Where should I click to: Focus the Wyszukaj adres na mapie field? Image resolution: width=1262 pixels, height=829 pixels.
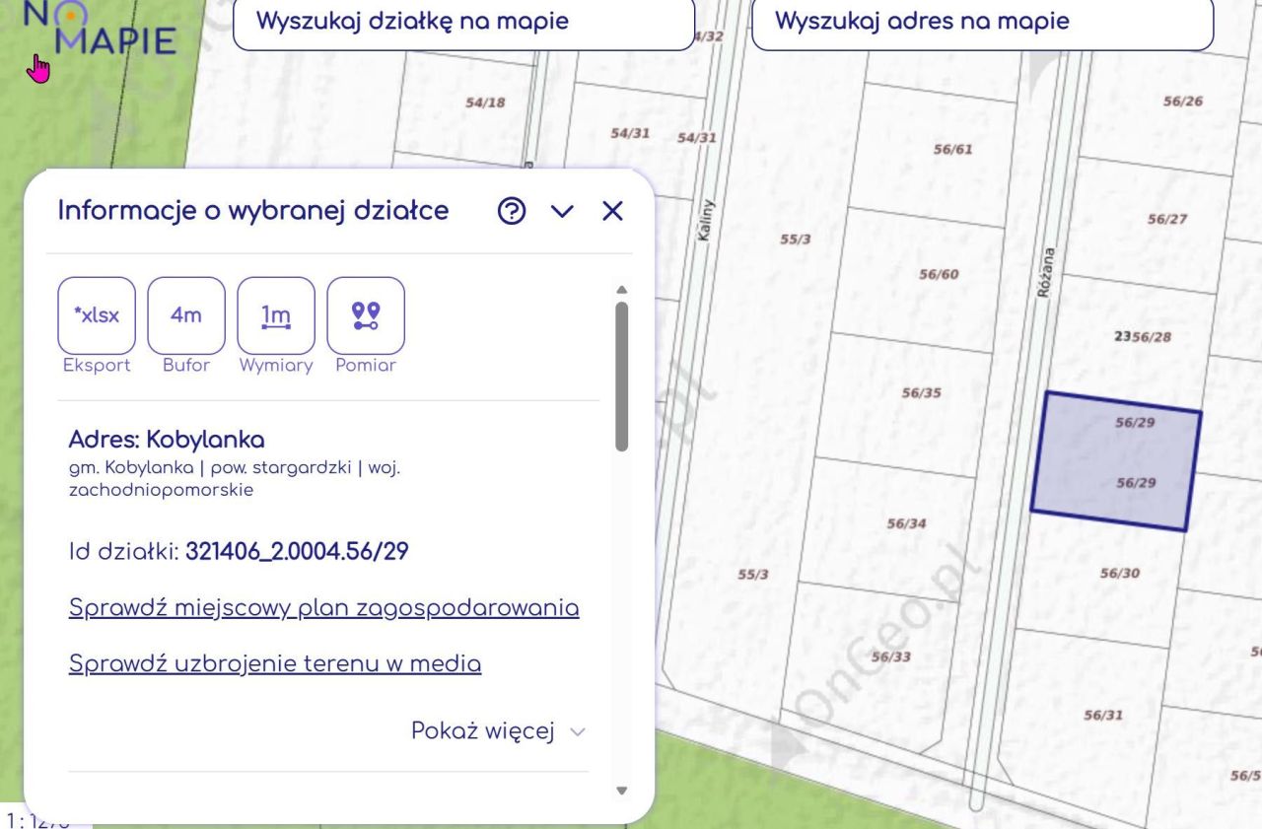tap(983, 22)
